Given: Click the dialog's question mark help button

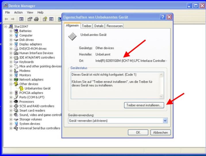Looking at the screenshot, I should 163,17.
